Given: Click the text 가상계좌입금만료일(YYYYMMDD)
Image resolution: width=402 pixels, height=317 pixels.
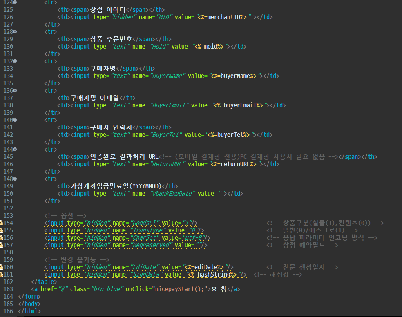Looking at the screenshot, I should click(x=116, y=186).
